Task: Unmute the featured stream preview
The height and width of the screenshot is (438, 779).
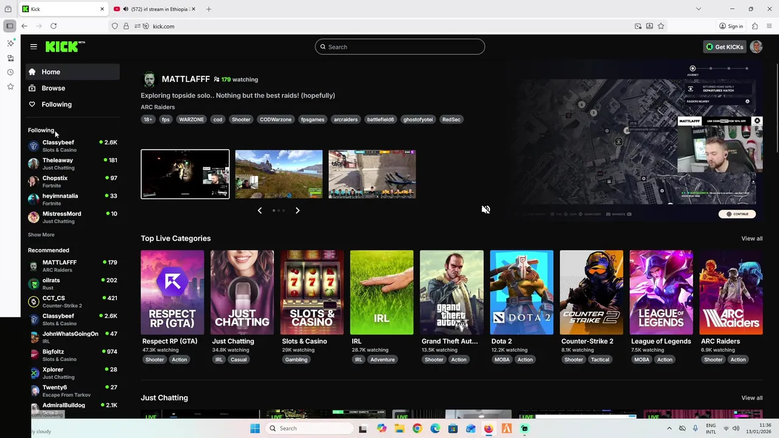Action: [x=486, y=209]
